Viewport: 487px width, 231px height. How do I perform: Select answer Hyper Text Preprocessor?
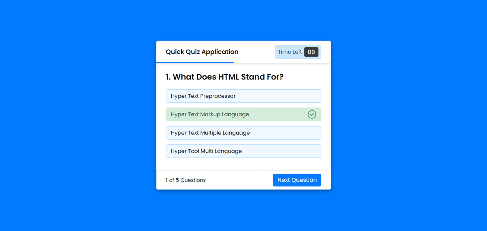[x=243, y=96]
